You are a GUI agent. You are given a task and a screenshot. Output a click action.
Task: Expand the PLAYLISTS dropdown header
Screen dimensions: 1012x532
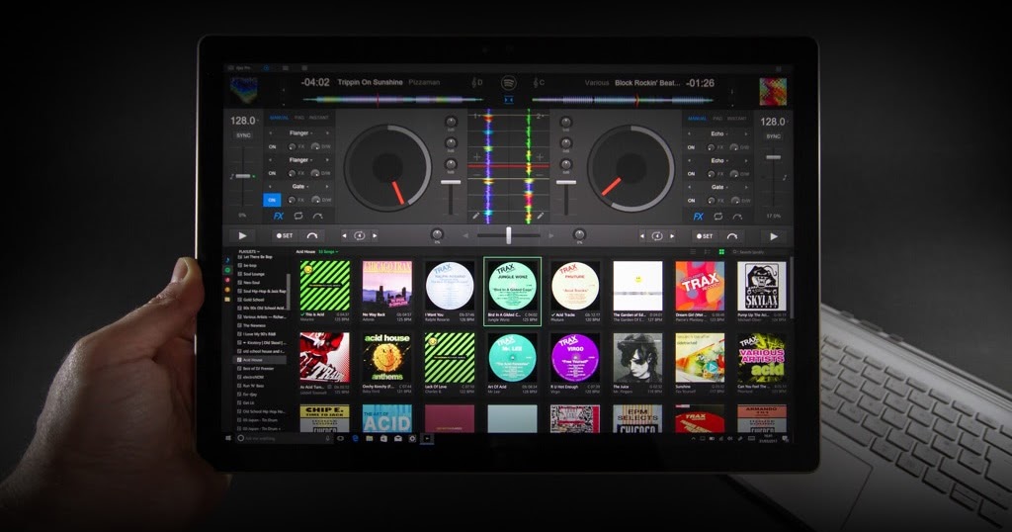tap(249, 252)
